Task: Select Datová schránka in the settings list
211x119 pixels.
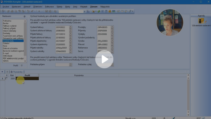Action: (x=10, y=48)
